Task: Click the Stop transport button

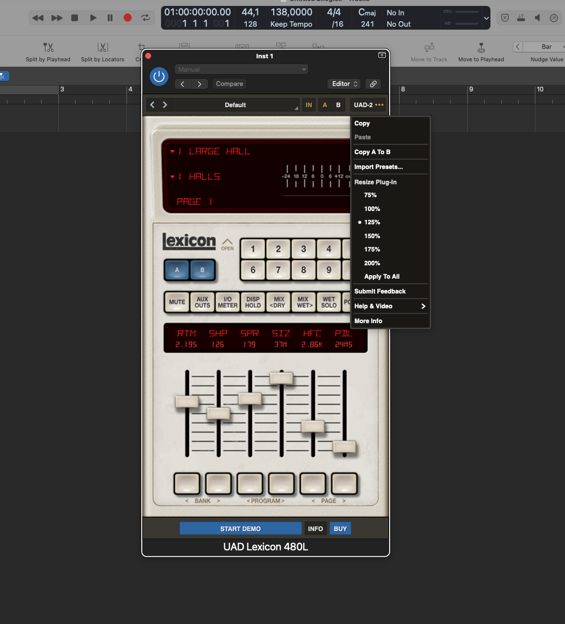Action: click(75, 18)
